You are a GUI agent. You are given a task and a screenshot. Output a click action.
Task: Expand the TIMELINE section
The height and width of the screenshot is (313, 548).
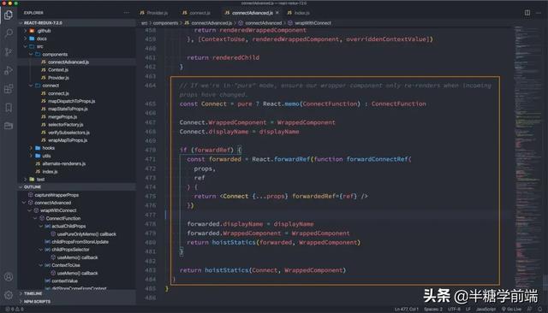click(x=77, y=293)
